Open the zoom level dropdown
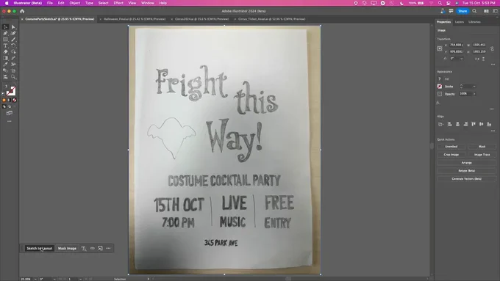The height and width of the screenshot is (281, 500). pos(35,279)
